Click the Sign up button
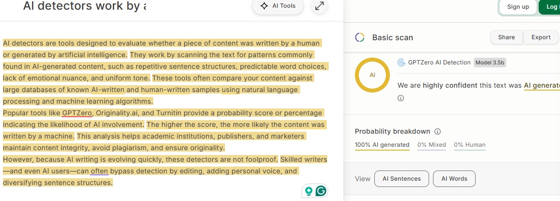The width and height of the screenshot is (560, 201). pos(518,7)
